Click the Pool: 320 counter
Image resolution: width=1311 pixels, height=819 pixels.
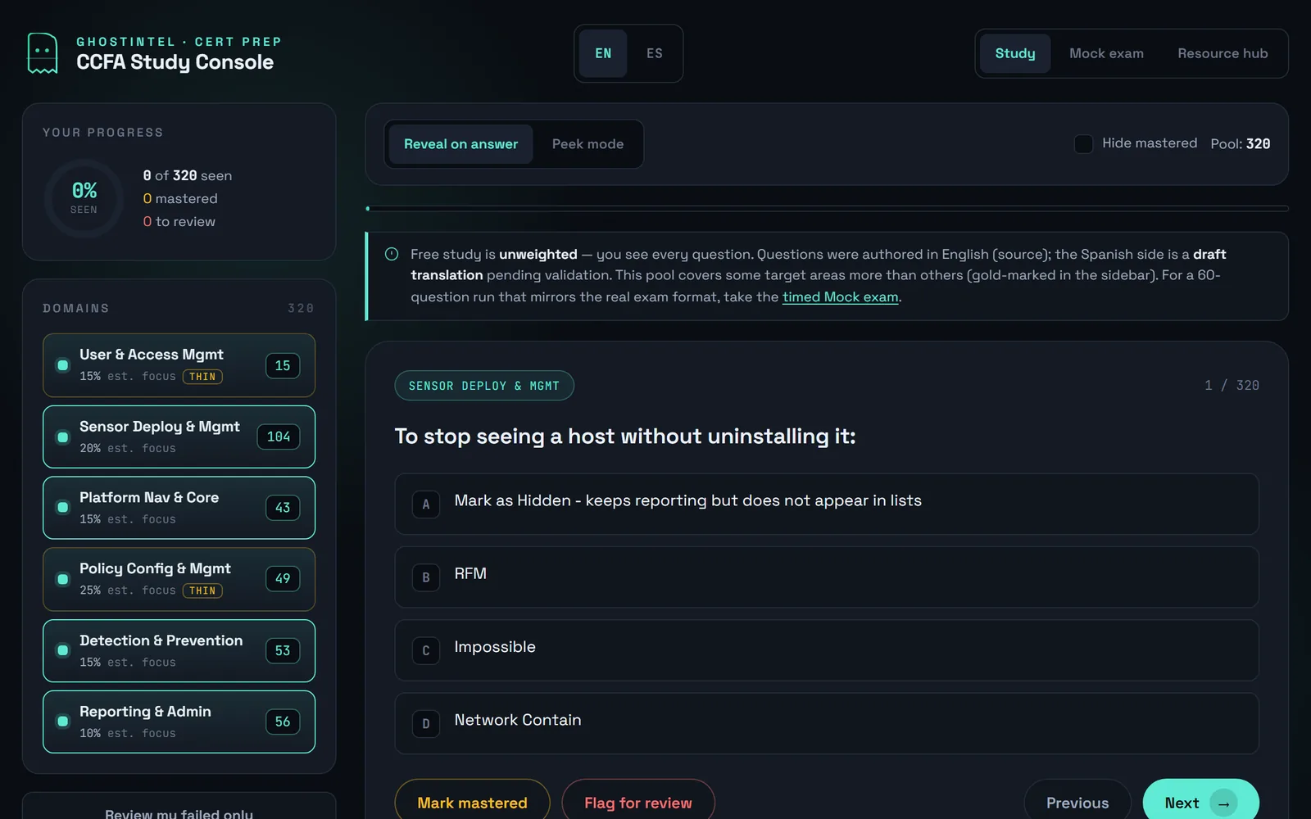click(1241, 144)
